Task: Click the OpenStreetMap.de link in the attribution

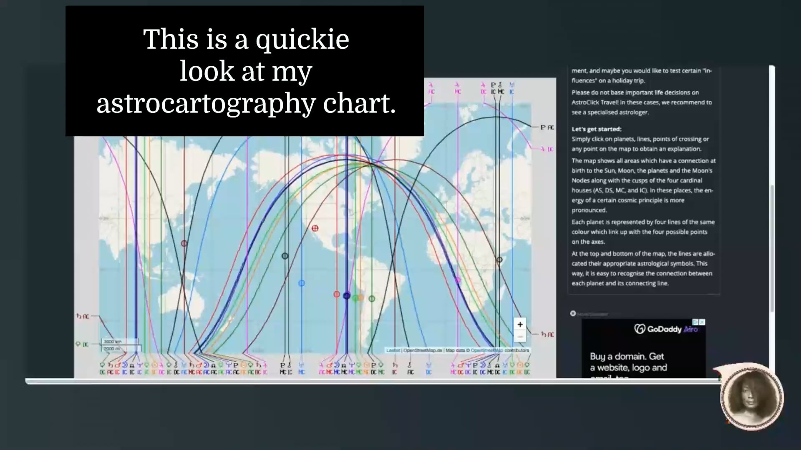Action: click(x=423, y=351)
